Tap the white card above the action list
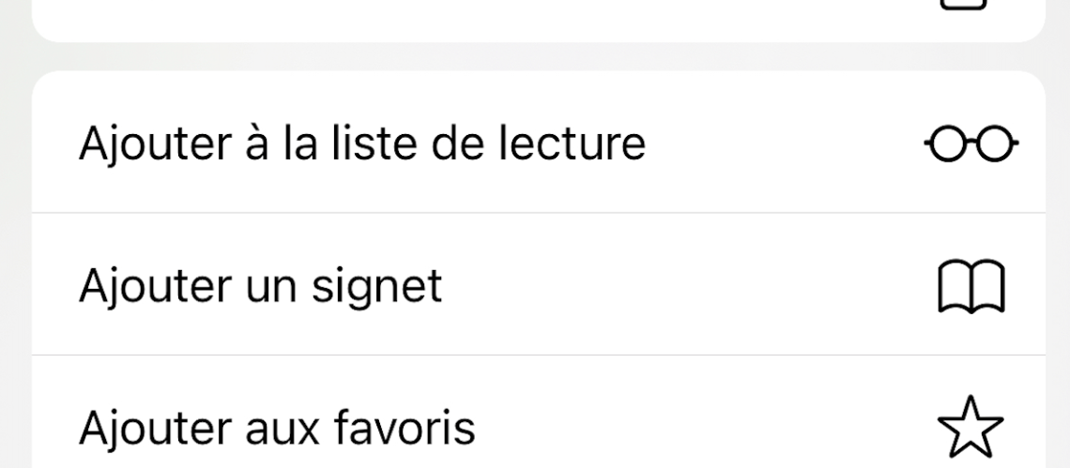Image resolution: width=1070 pixels, height=468 pixels. click(539, 21)
